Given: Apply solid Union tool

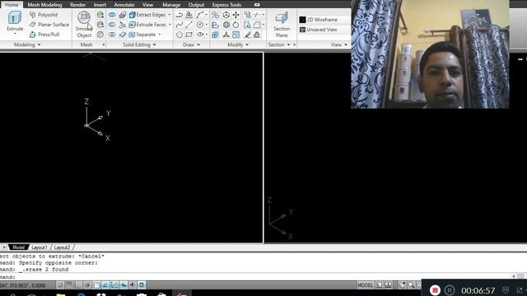Looking at the screenshot, I should [x=112, y=15].
